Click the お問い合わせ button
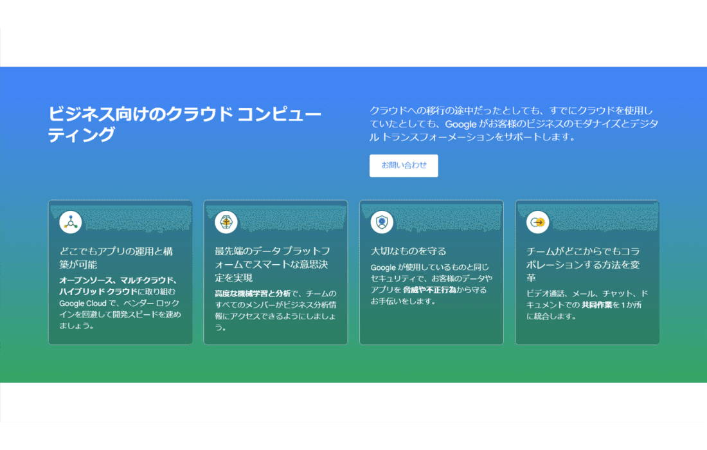This screenshot has height=450, width=707. point(404,165)
